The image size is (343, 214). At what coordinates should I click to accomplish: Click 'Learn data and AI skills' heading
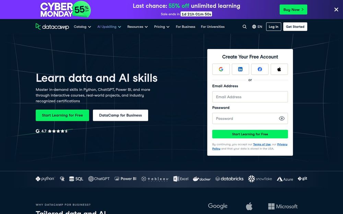[97, 78]
